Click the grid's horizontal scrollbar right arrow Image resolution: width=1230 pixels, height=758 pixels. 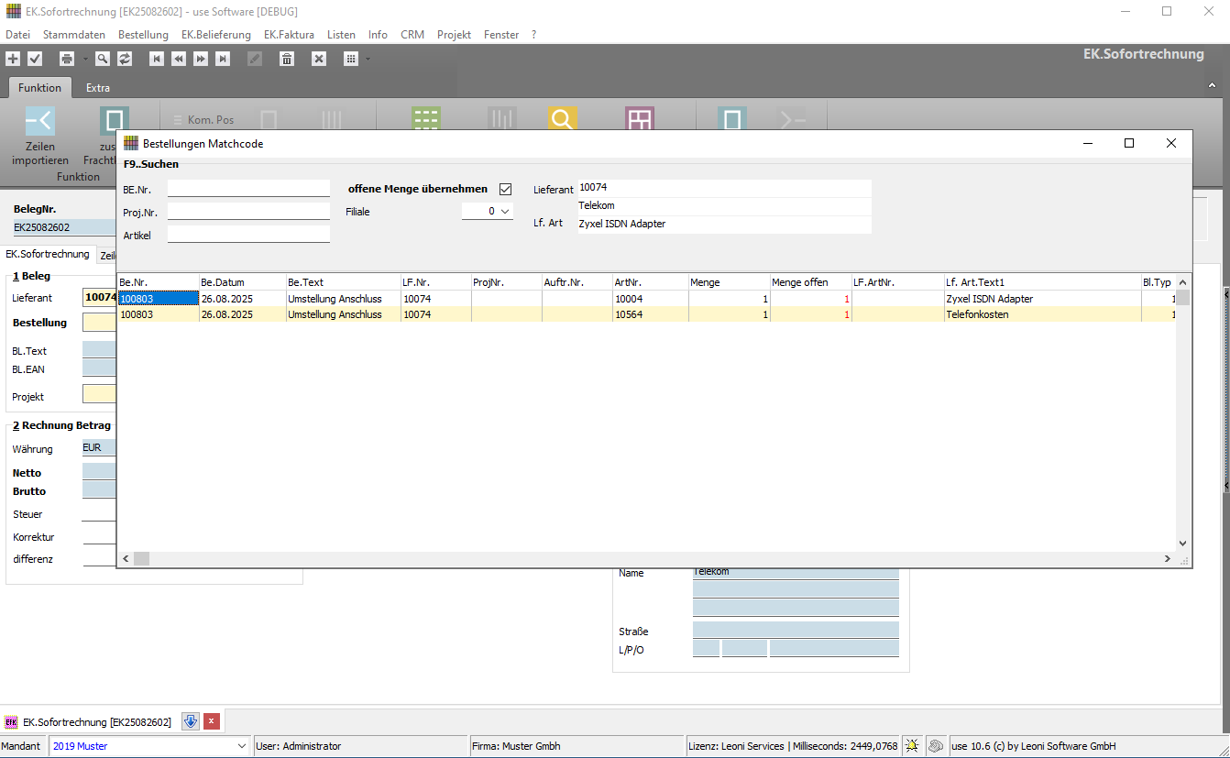[x=1168, y=558]
